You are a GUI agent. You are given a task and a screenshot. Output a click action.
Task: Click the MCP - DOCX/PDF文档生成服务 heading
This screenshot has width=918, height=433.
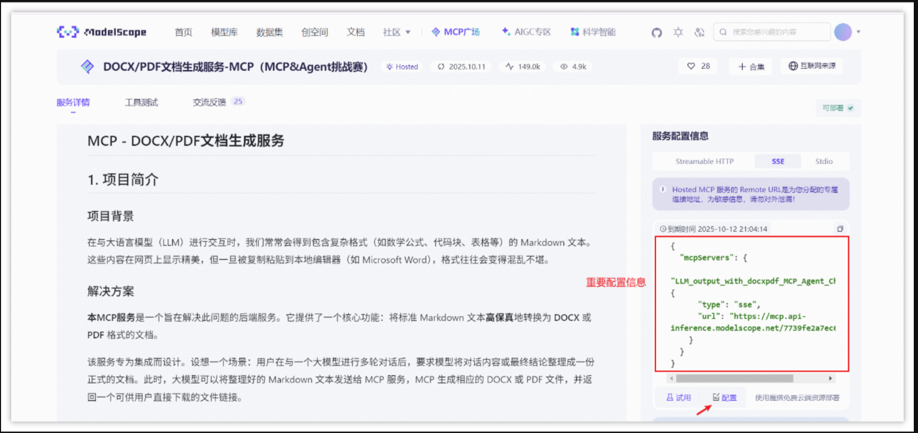[x=186, y=141]
